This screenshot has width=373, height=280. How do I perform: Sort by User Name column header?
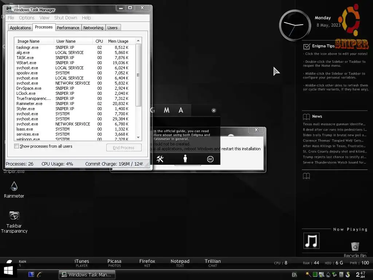(x=73, y=41)
